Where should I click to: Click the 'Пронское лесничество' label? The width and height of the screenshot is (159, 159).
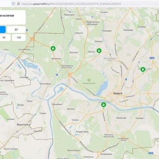coord(109,136)
